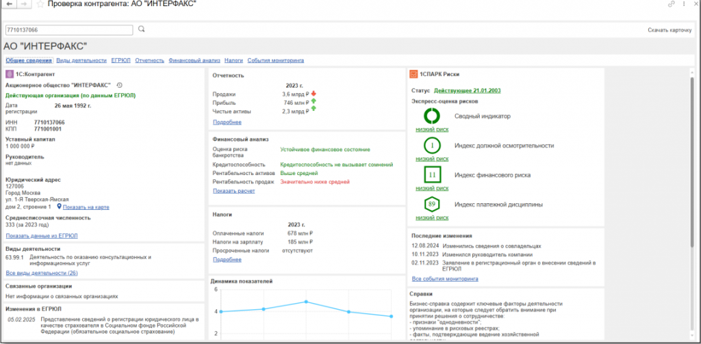This screenshot has height=344, width=701.
Task: Copy link using the chain icon
Action: (671, 4)
